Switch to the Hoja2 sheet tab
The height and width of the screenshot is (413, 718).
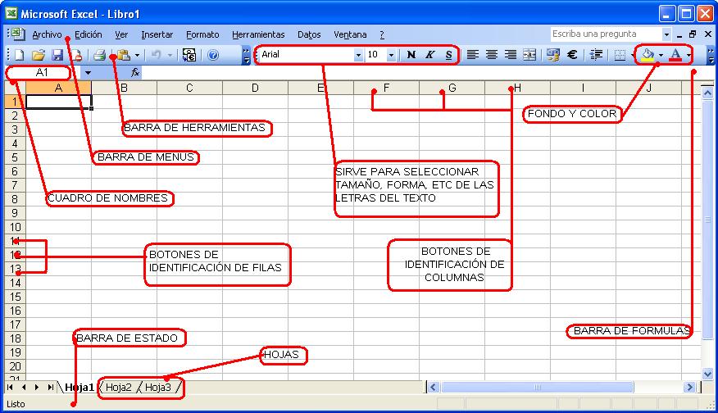119,388
